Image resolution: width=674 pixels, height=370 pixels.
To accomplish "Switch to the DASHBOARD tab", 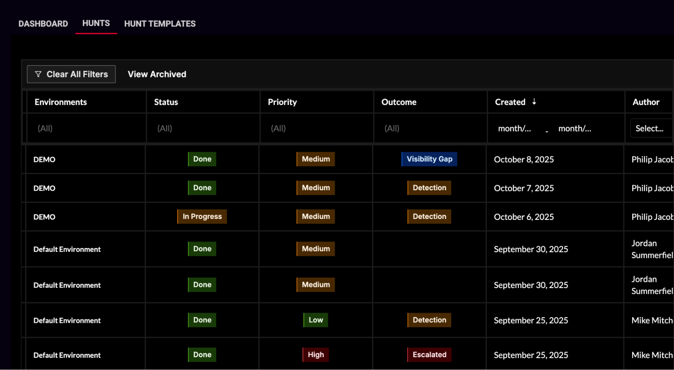I will click(43, 24).
